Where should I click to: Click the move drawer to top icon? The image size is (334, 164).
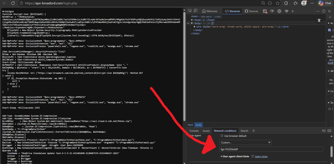click(x=324, y=131)
